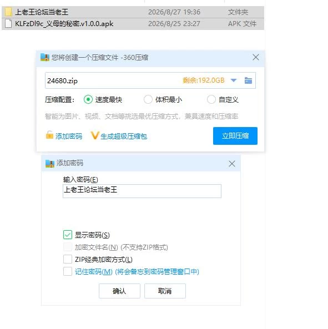Select 体积最小 compression option
This screenshot has width=328, height=329.
tap(148, 99)
